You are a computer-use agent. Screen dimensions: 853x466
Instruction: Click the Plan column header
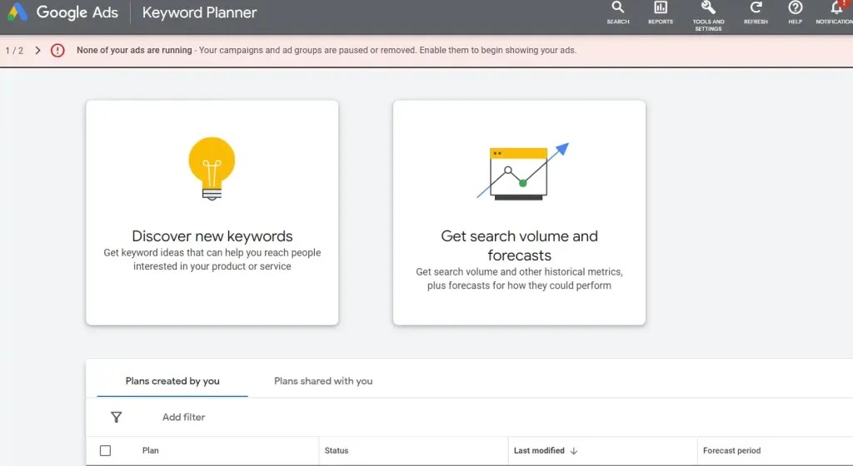(x=151, y=451)
